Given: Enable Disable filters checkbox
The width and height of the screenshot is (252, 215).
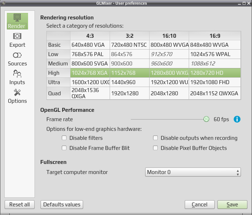Looking at the screenshot, I should coord(64,138).
